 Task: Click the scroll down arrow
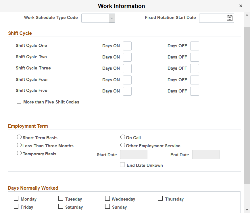pyautogui.click(x=247, y=210)
